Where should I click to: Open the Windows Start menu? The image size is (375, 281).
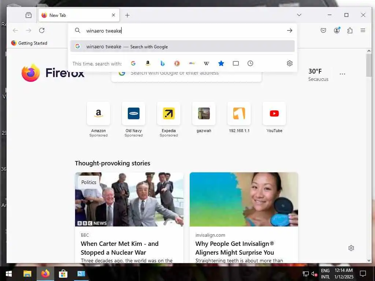tap(9, 274)
